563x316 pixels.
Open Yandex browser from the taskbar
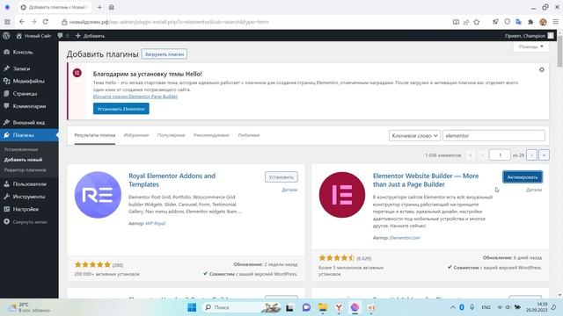pyautogui.click(x=339, y=307)
